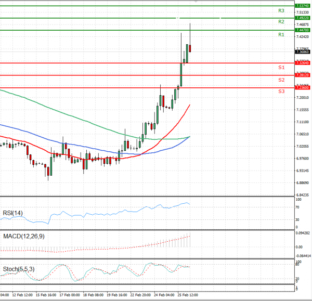Select the 7.28120 support price tag
The width and height of the screenshot is (312, 301).
click(x=303, y=75)
